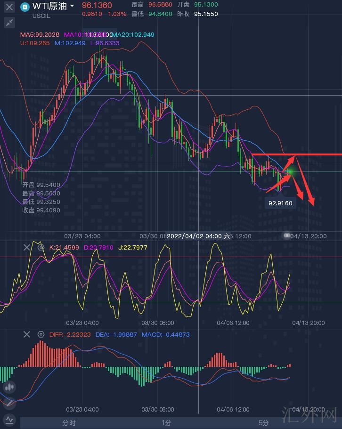Open KDJ indicator settings gear
The image size is (342, 429).
pyautogui.click(x=41, y=248)
